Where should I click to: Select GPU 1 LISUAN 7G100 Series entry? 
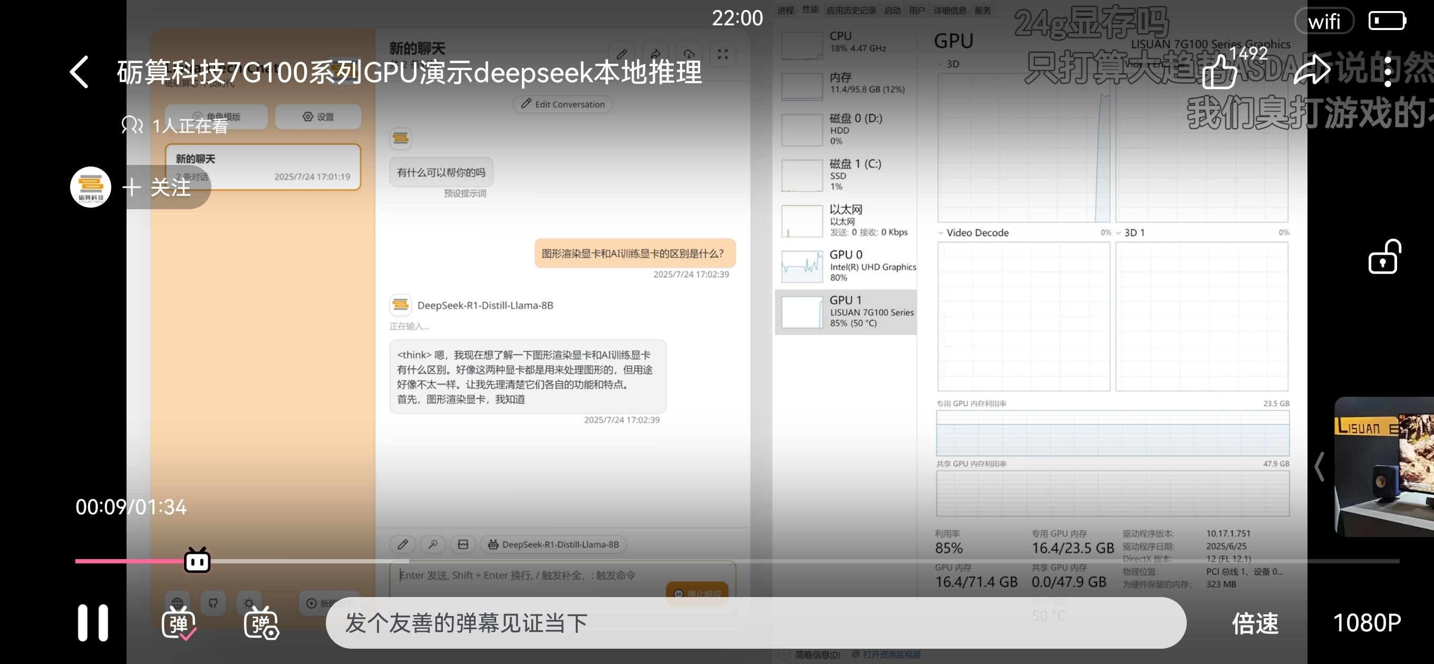(x=846, y=311)
